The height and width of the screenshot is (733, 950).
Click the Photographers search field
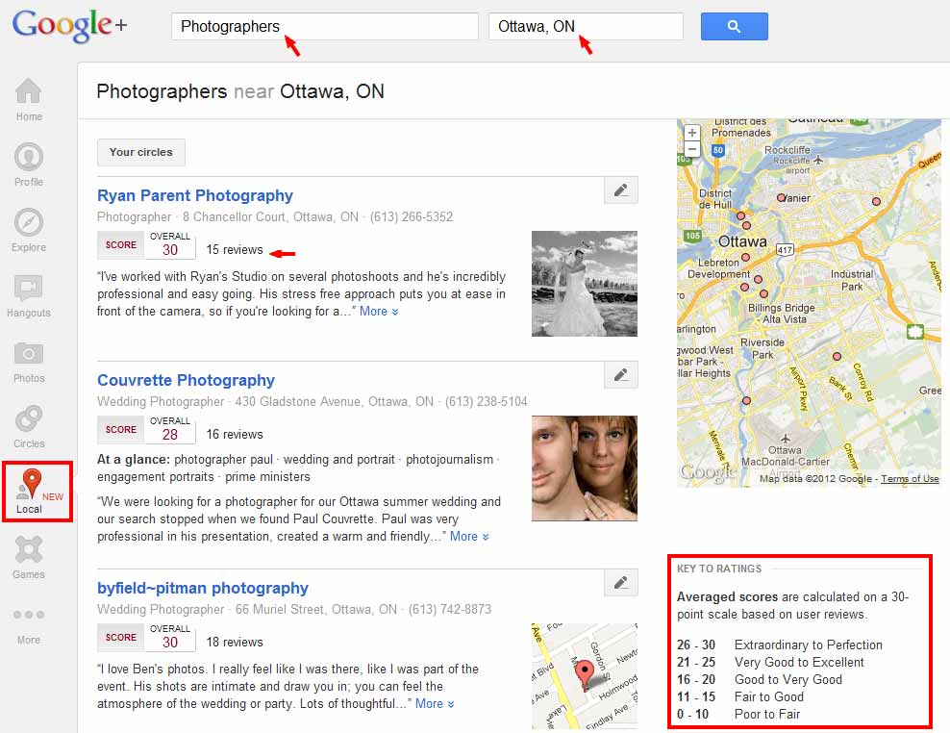(x=325, y=27)
